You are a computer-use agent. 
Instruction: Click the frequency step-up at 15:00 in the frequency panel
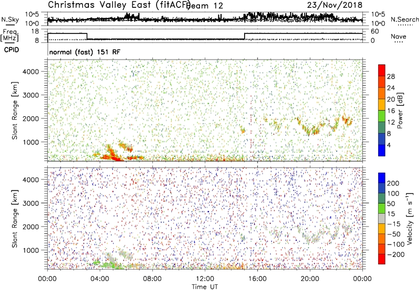(x=245, y=36)
